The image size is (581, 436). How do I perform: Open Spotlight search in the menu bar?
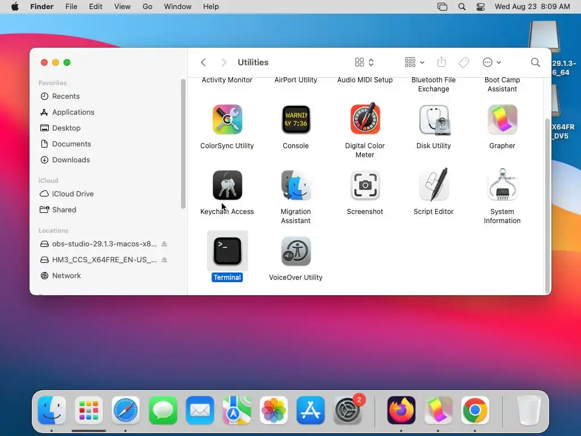point(462,7)
